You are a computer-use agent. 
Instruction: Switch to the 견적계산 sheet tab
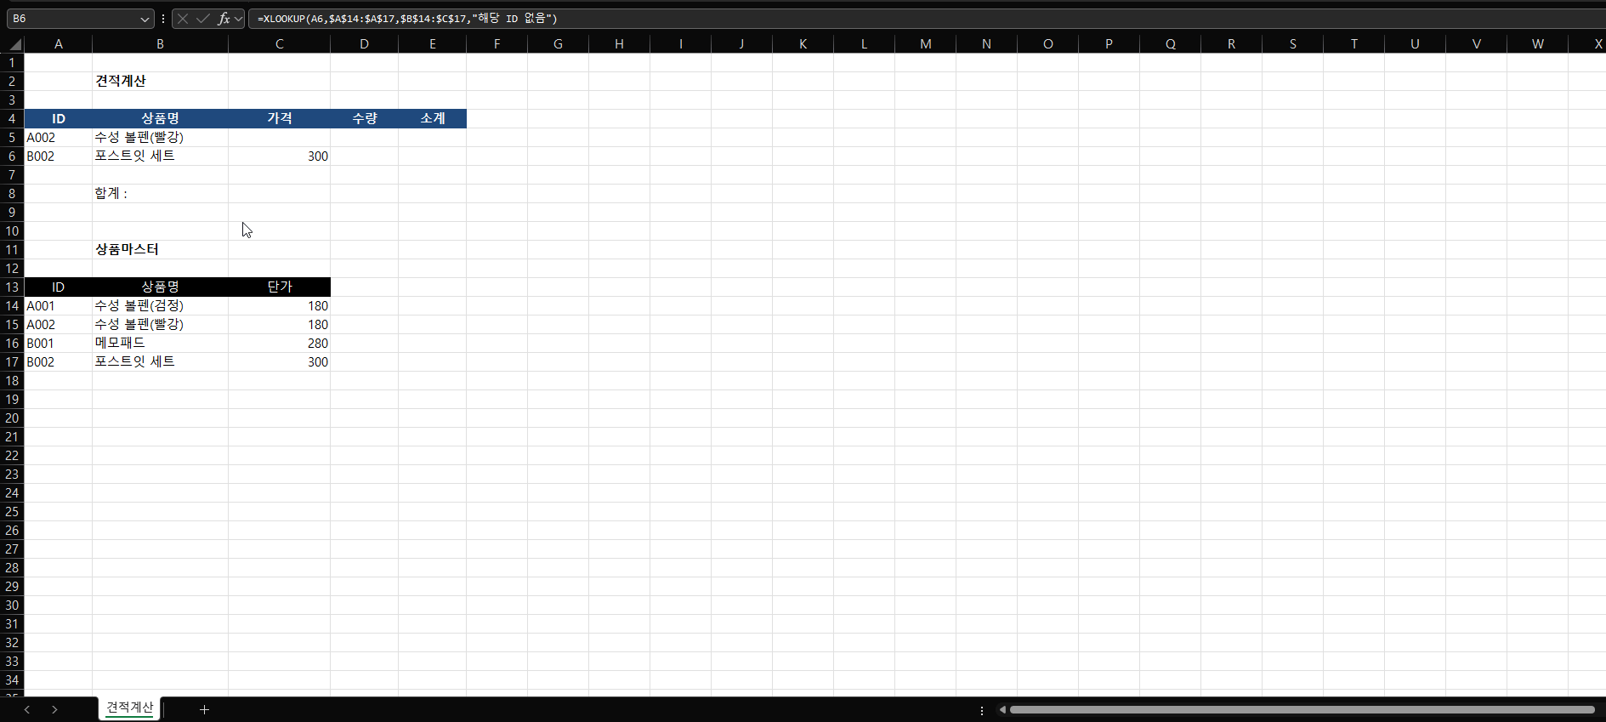click(129, 708)
